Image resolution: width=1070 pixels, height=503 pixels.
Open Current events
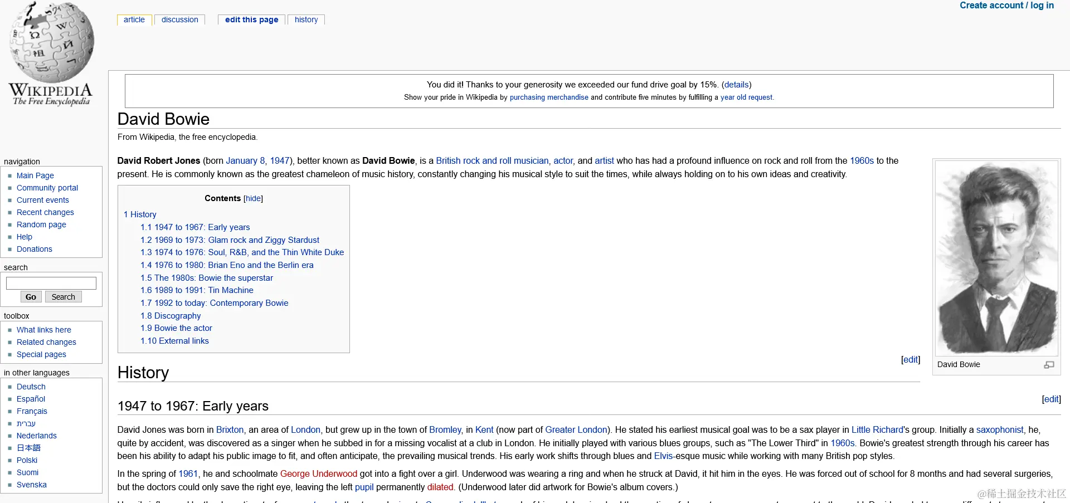coord(43,200)
